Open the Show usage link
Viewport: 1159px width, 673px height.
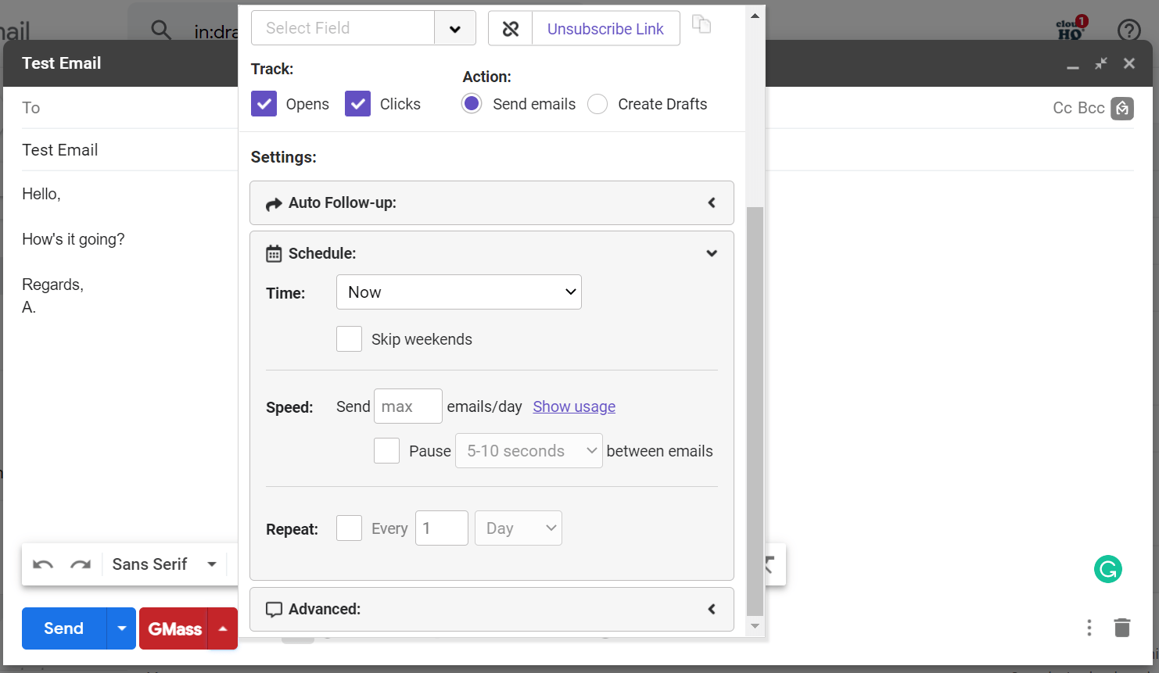tap(573, 406)
